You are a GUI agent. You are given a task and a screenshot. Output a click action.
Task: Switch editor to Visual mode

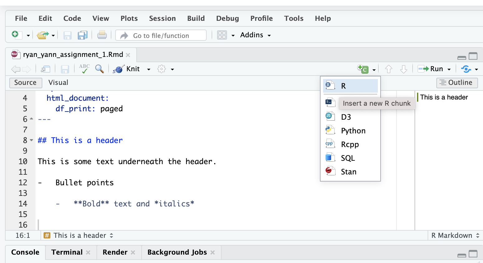point(58,83)
